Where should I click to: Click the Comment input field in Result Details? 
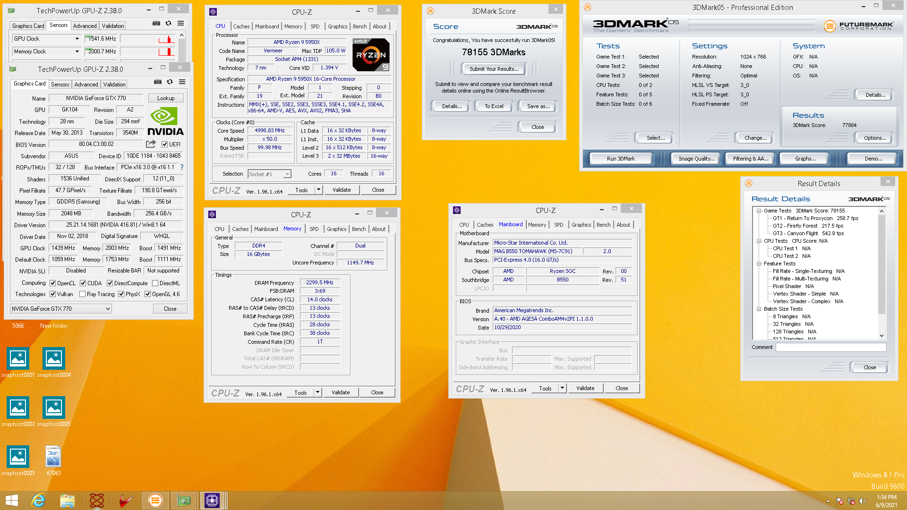click(x=830, y=347)
